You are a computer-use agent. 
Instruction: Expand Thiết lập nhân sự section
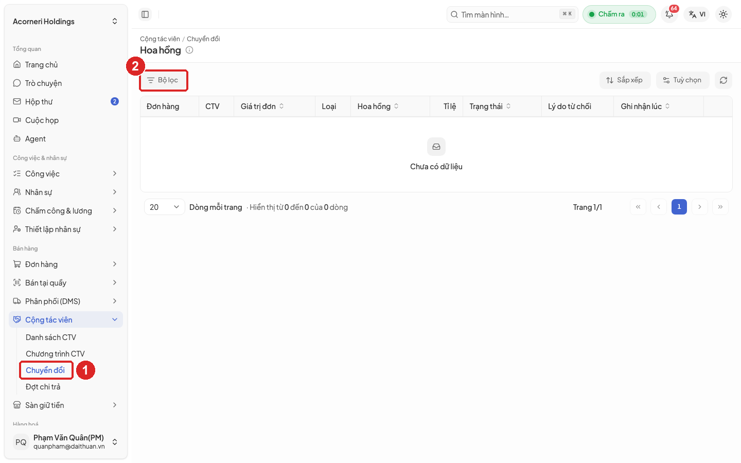pos(66,229)
